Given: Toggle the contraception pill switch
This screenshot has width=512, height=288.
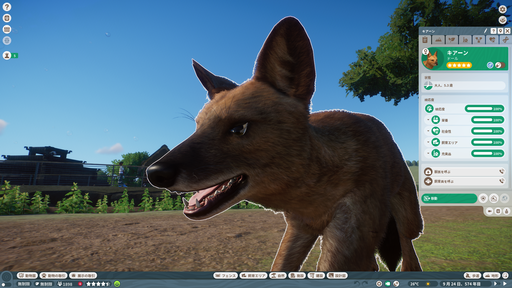Looking at the screenshot, I should (500, 65).
